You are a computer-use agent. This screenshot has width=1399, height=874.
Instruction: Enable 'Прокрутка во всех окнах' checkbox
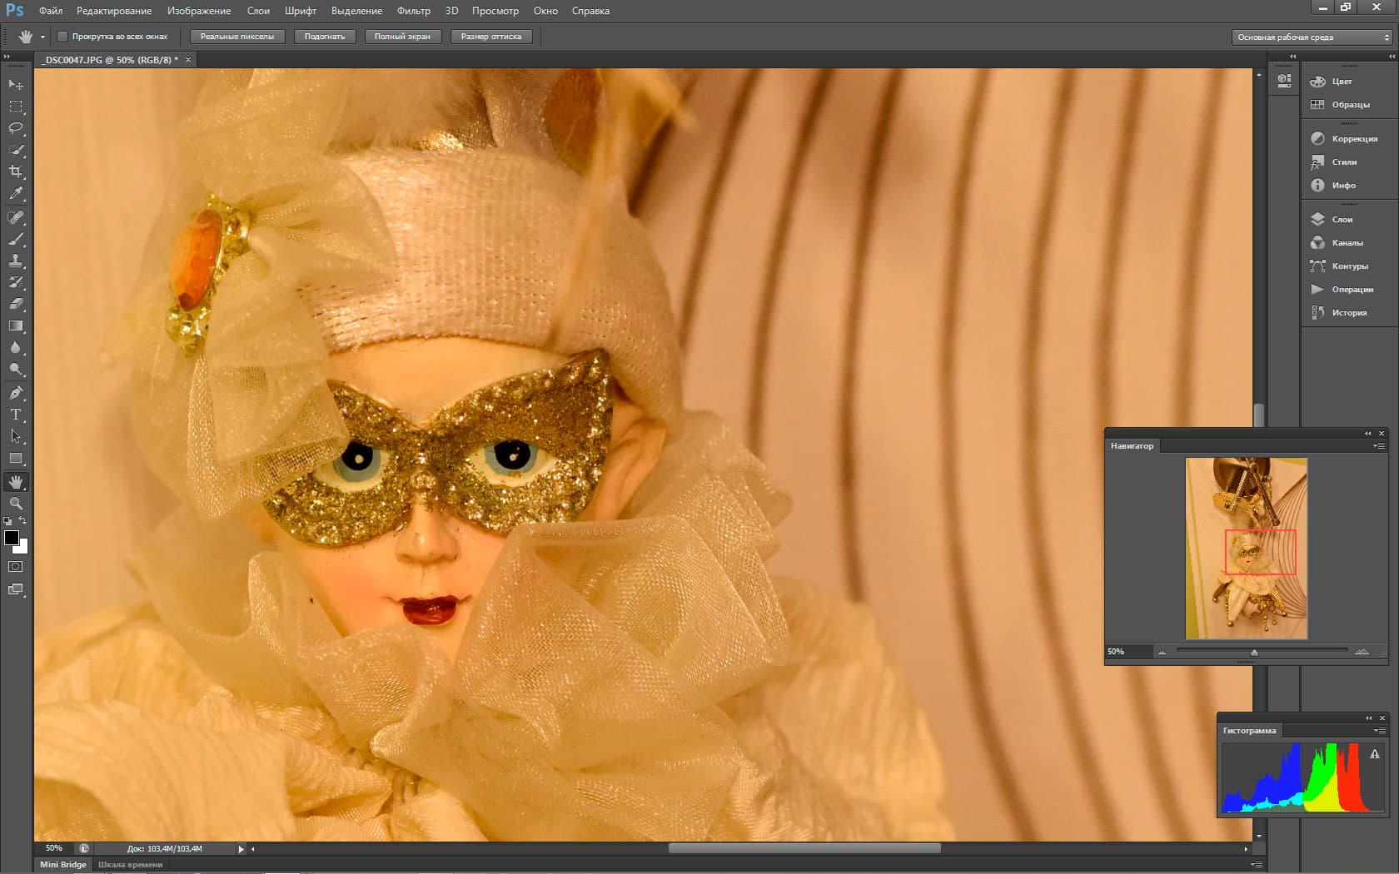click(62, 37)
